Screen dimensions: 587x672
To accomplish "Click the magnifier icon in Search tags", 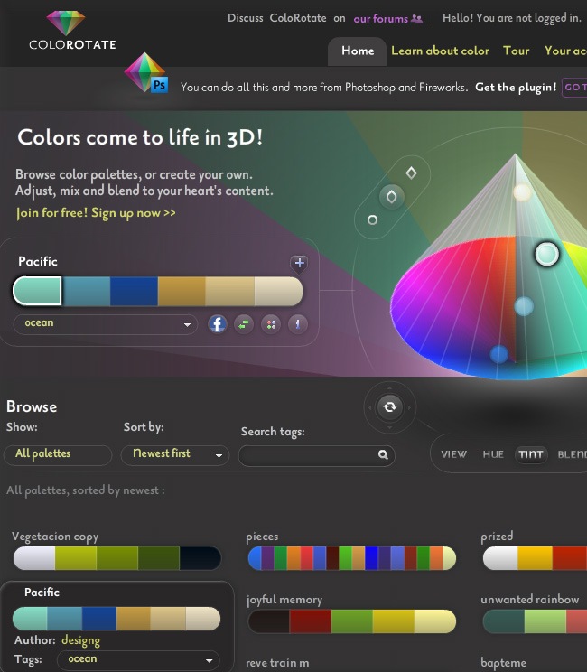I will (383, 455).
